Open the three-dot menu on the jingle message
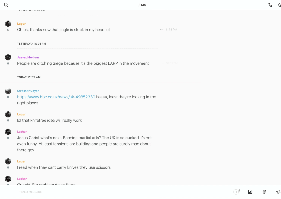The height and width of the screenshot is (199, 281). click(x=162, y=30)
